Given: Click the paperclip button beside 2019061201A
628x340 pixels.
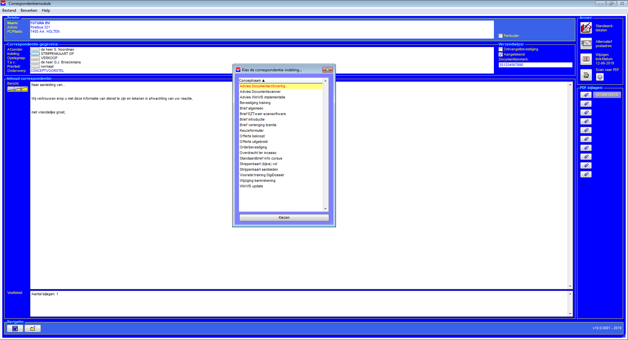Looking at the screenshot, I should pyautogui.click(x=586, y=95).
